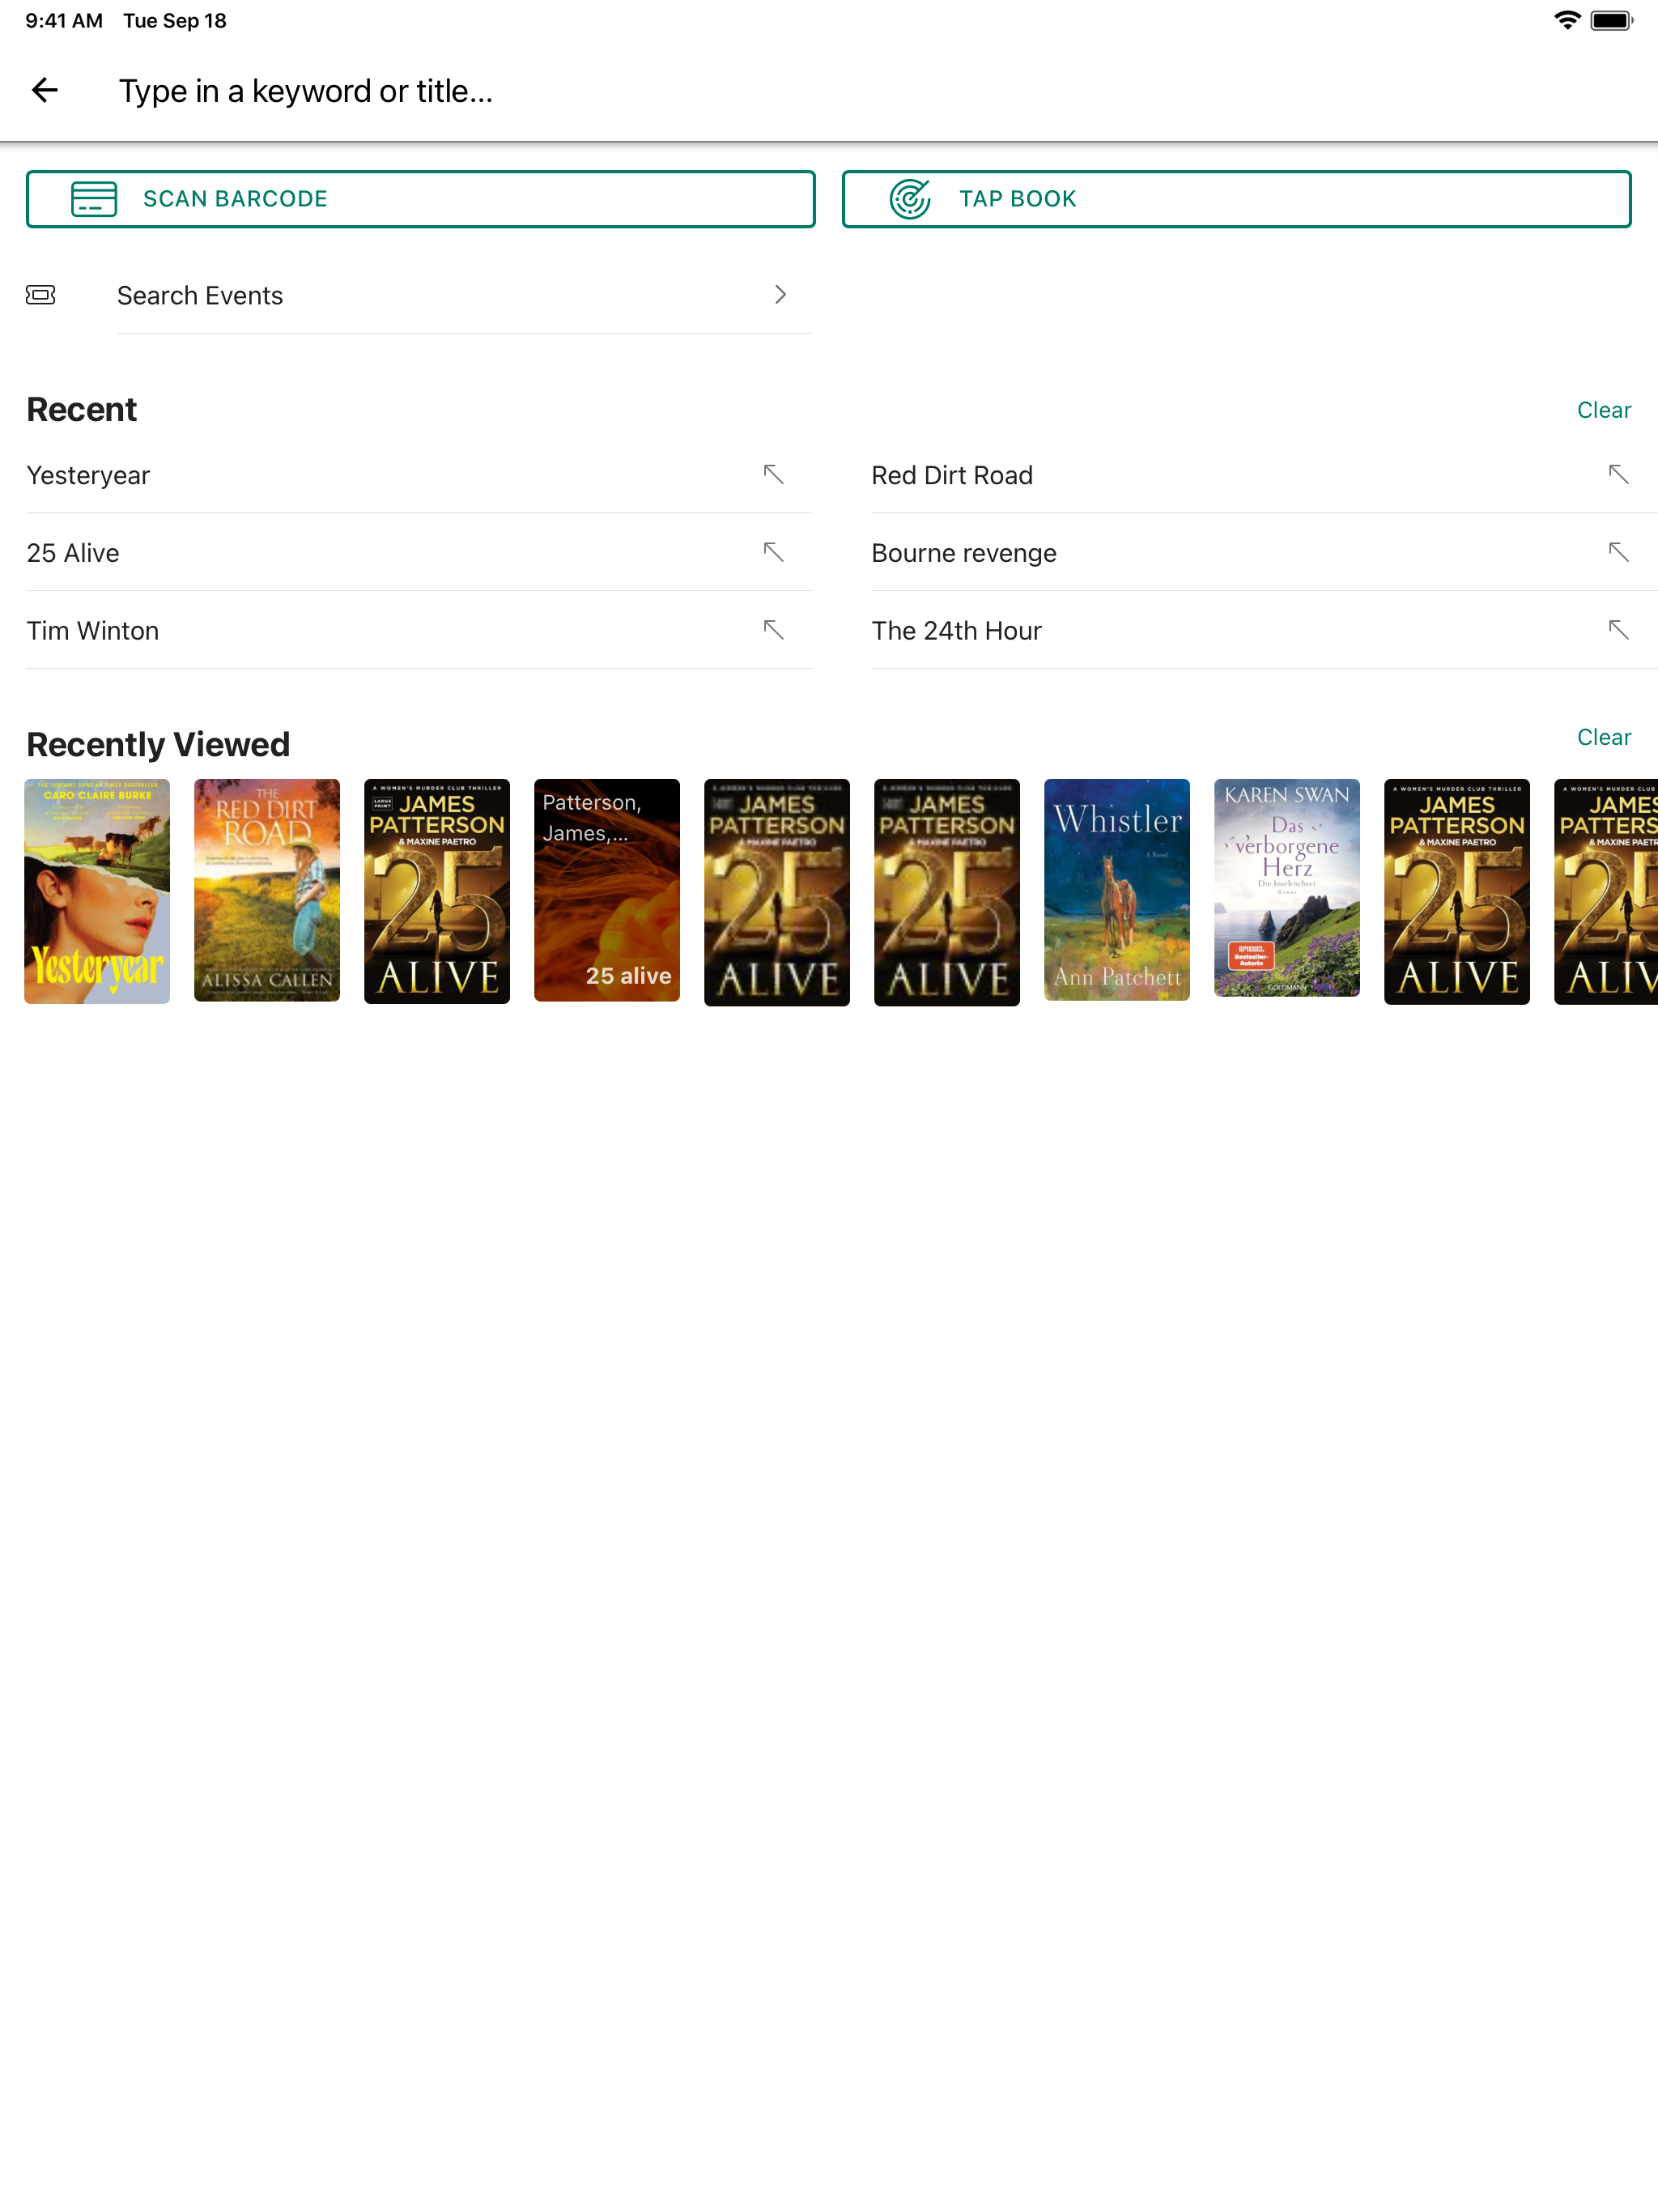Open the Yesteryear book cover
Viewport: 1658px width, 2212px height.
(x=97, y=891)
